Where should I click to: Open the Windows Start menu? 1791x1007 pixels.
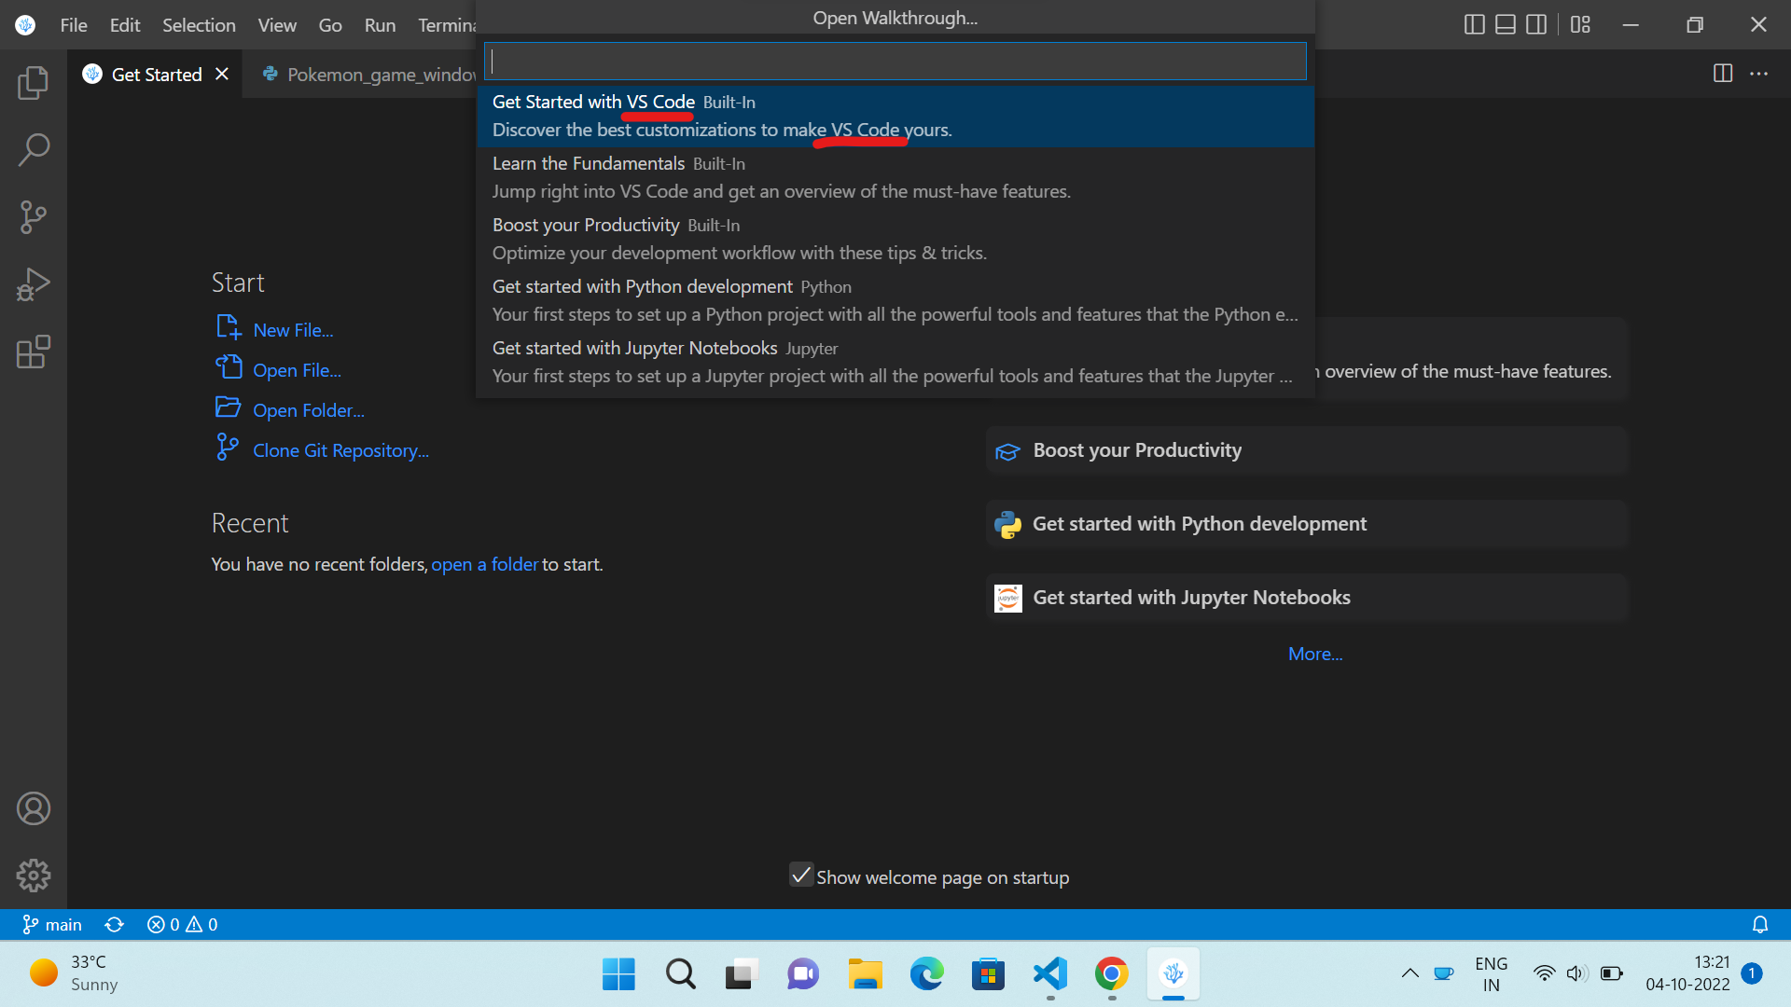[618, 974]
